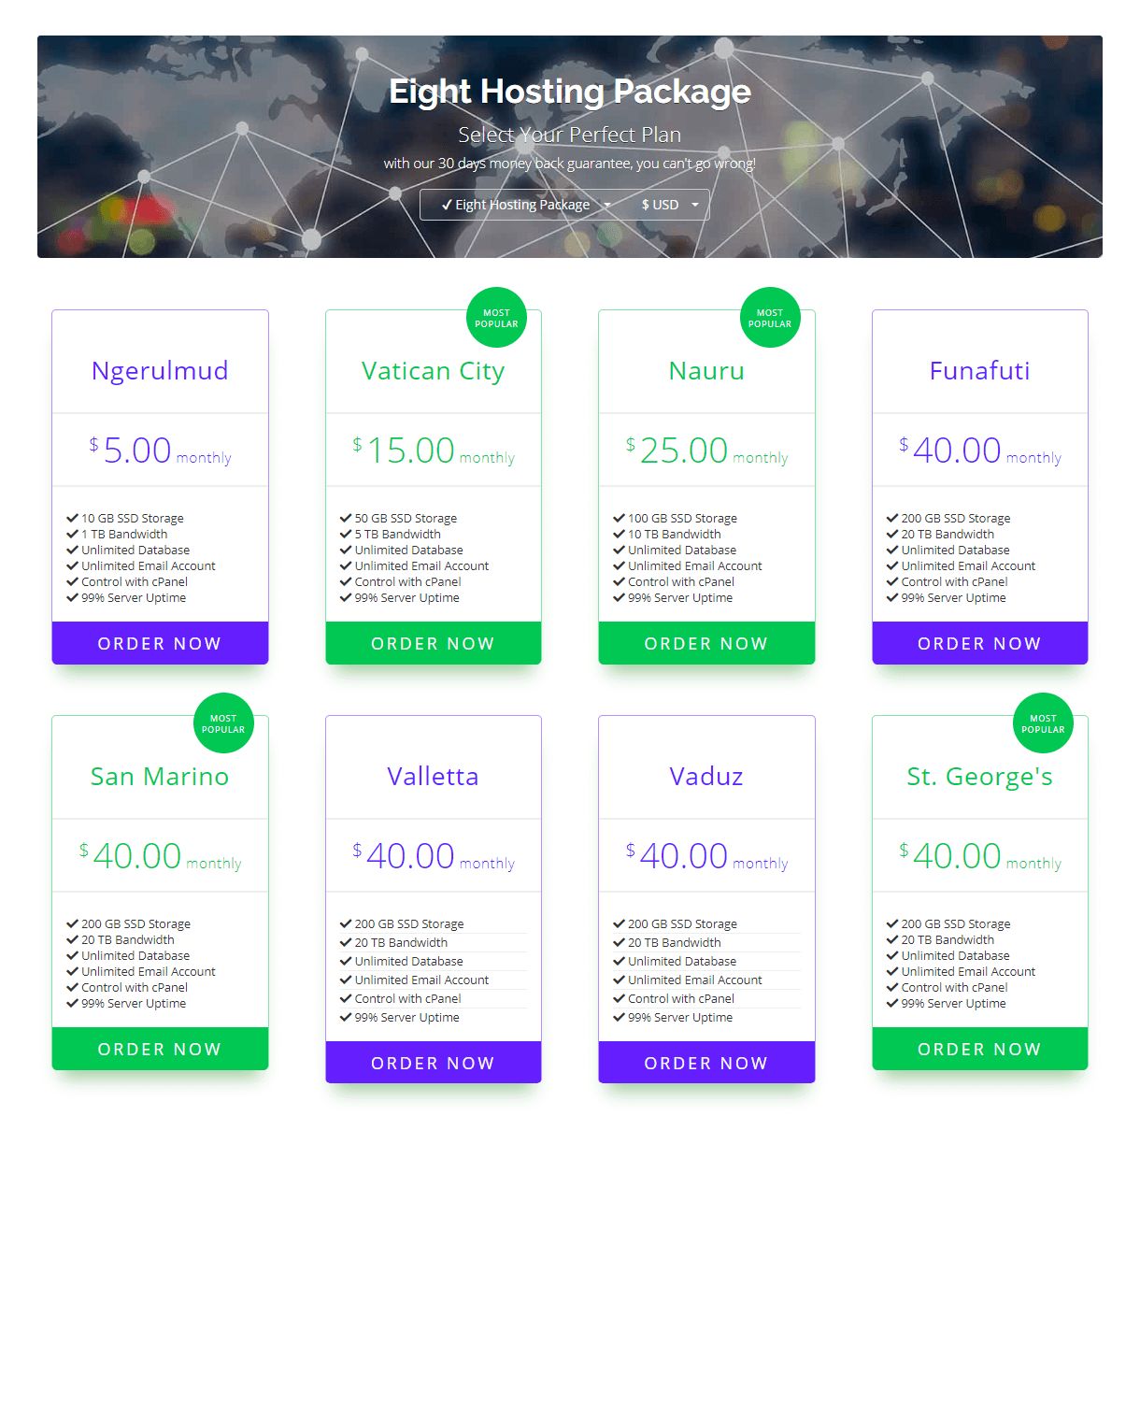Click Most Popular badge on Vatican City
Screen dimensions: 1140x1402
[x=496, y=318]
